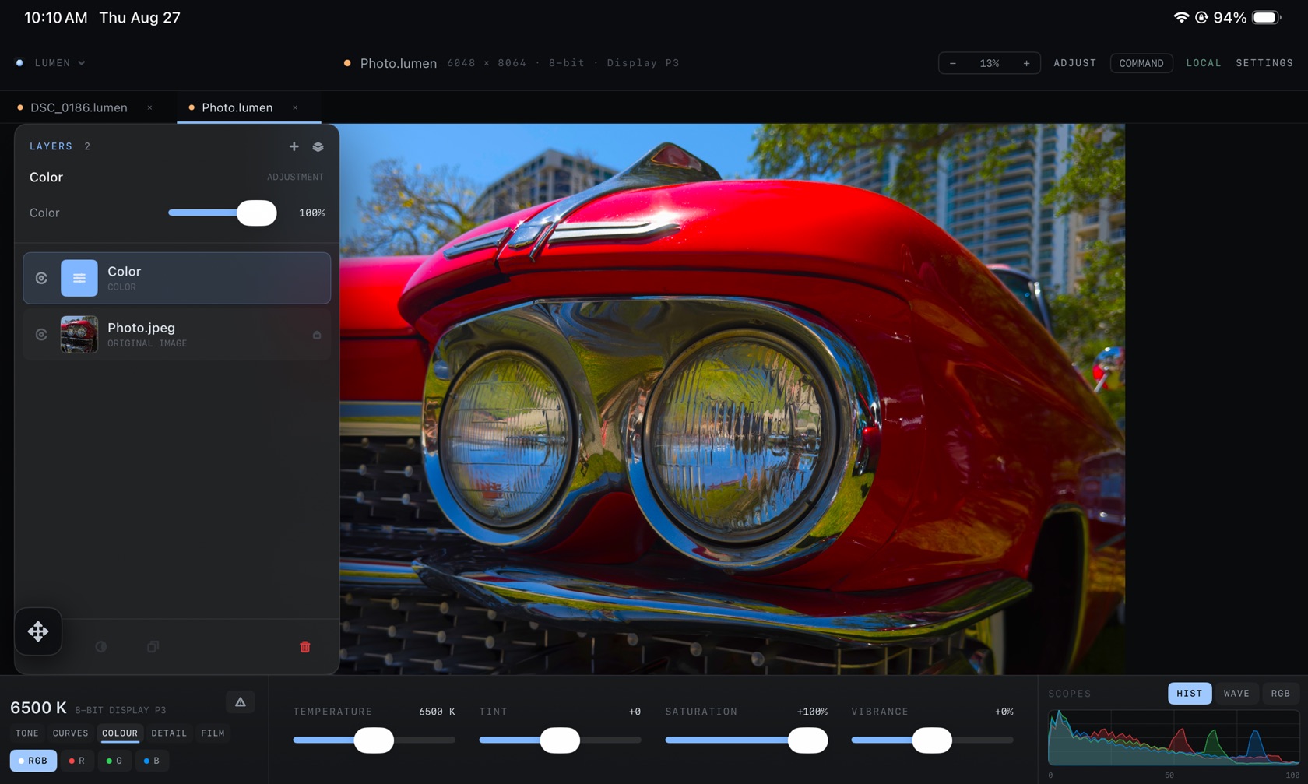Screen dimensions: 1308x784
Task: Close the DSC_0186.lumen tab
Action: (x=149, y=107)
